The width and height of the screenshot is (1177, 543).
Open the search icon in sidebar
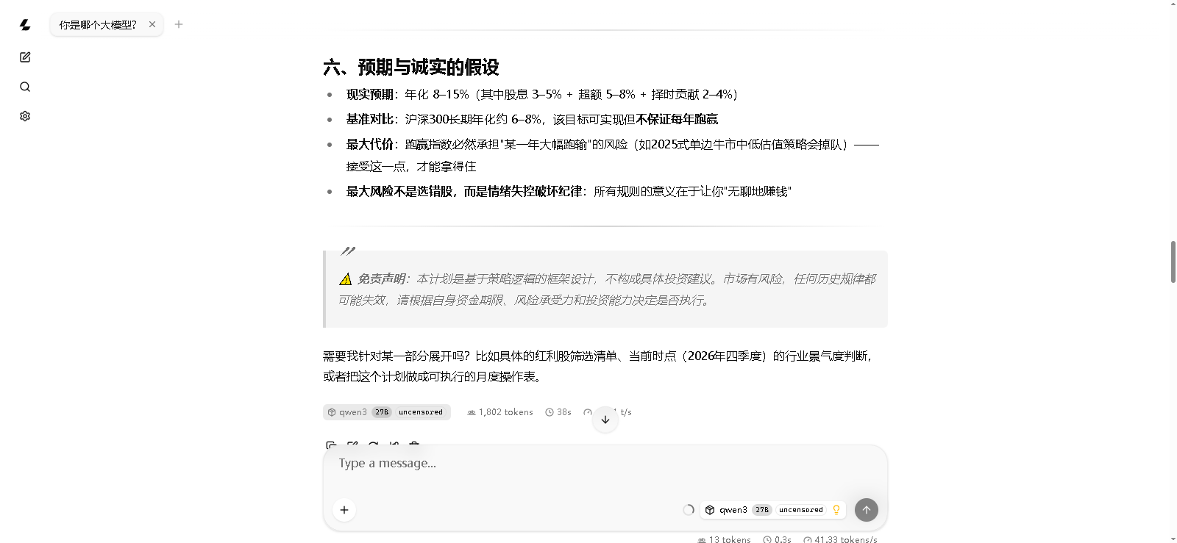click(25, 87)
